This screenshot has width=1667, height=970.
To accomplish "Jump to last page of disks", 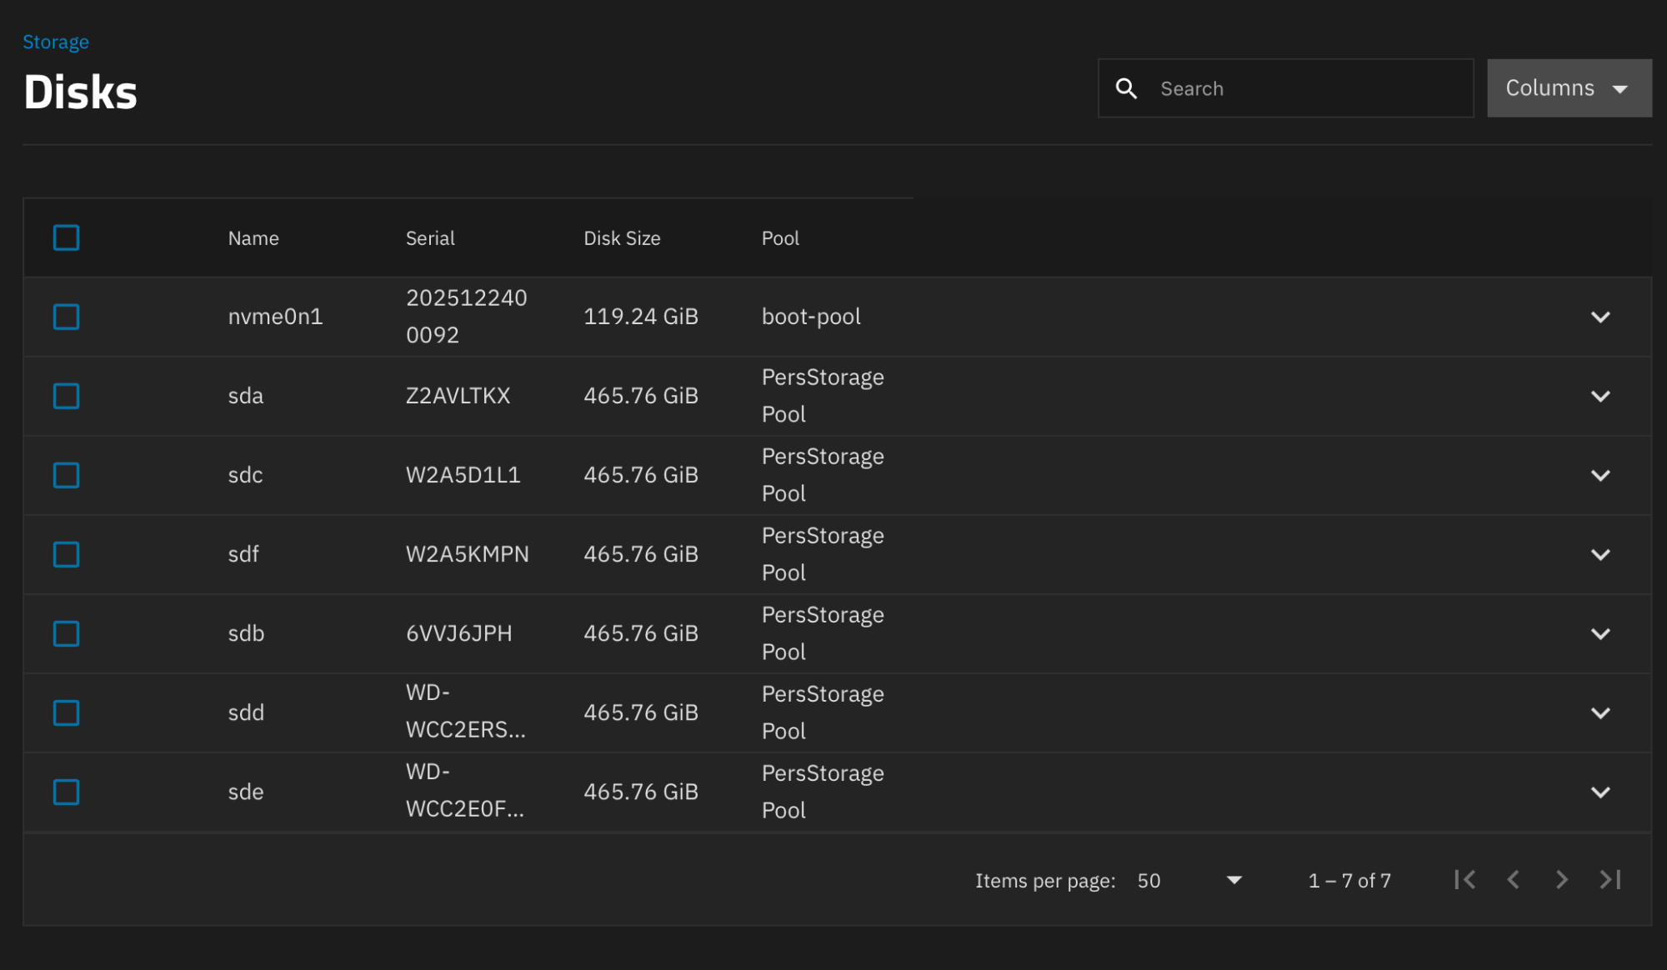I will (1609, 880).
